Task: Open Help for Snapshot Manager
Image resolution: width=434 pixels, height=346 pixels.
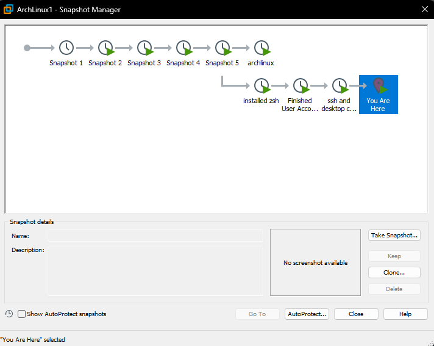Action: [405, 314]
